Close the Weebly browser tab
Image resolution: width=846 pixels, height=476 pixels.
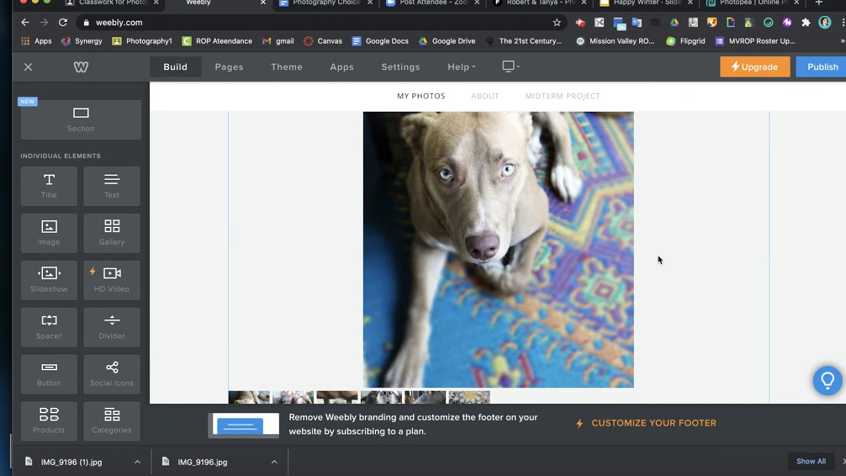[x=263, y=3]
